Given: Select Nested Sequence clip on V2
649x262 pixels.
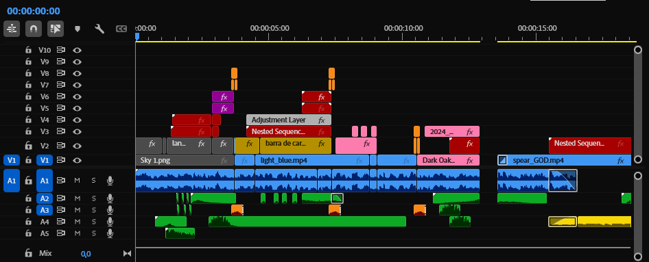Looking at the screenshot, I should point(590,146).
